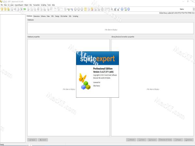This screenshot has height=146, width=195.
Task: Click the blue question mark help icon
Action: pyautogui.click(x=122, y=9)
